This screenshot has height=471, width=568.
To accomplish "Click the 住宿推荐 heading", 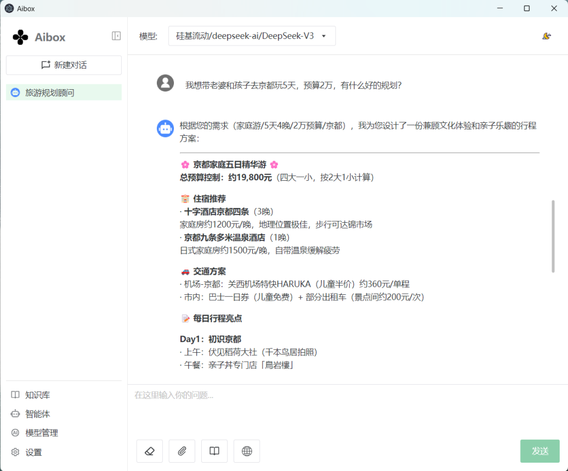I will 203,199.
